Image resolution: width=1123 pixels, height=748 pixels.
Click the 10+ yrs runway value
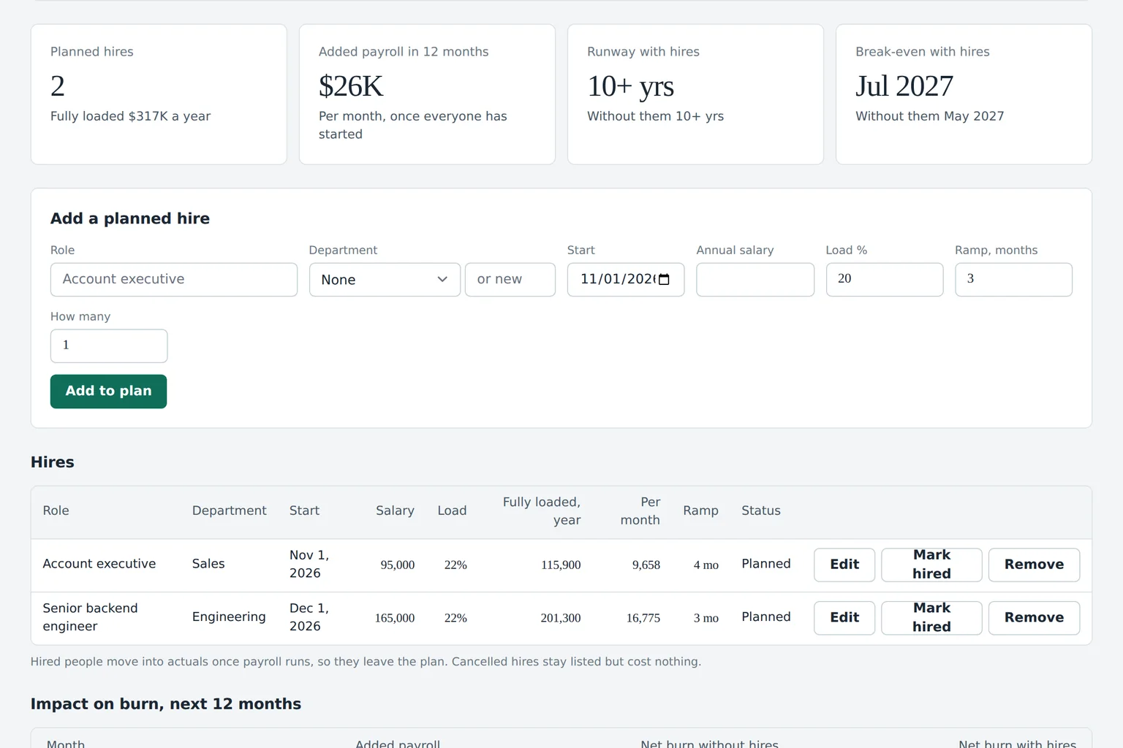630,87
